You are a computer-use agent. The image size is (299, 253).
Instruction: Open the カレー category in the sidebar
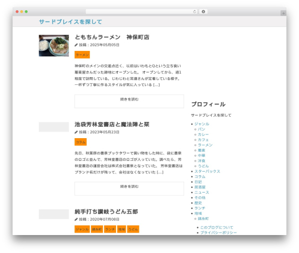click(203, 135)
